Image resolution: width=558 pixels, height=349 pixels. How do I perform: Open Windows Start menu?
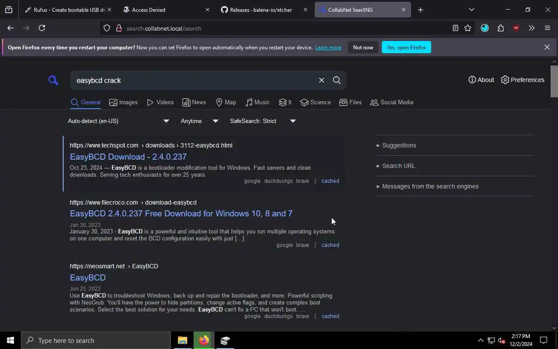click(10, 340)
